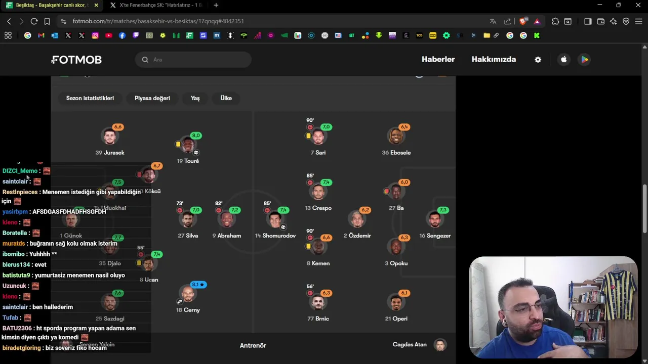
Task: Open the yellow folder bookmark
Action: click(487, 35)
